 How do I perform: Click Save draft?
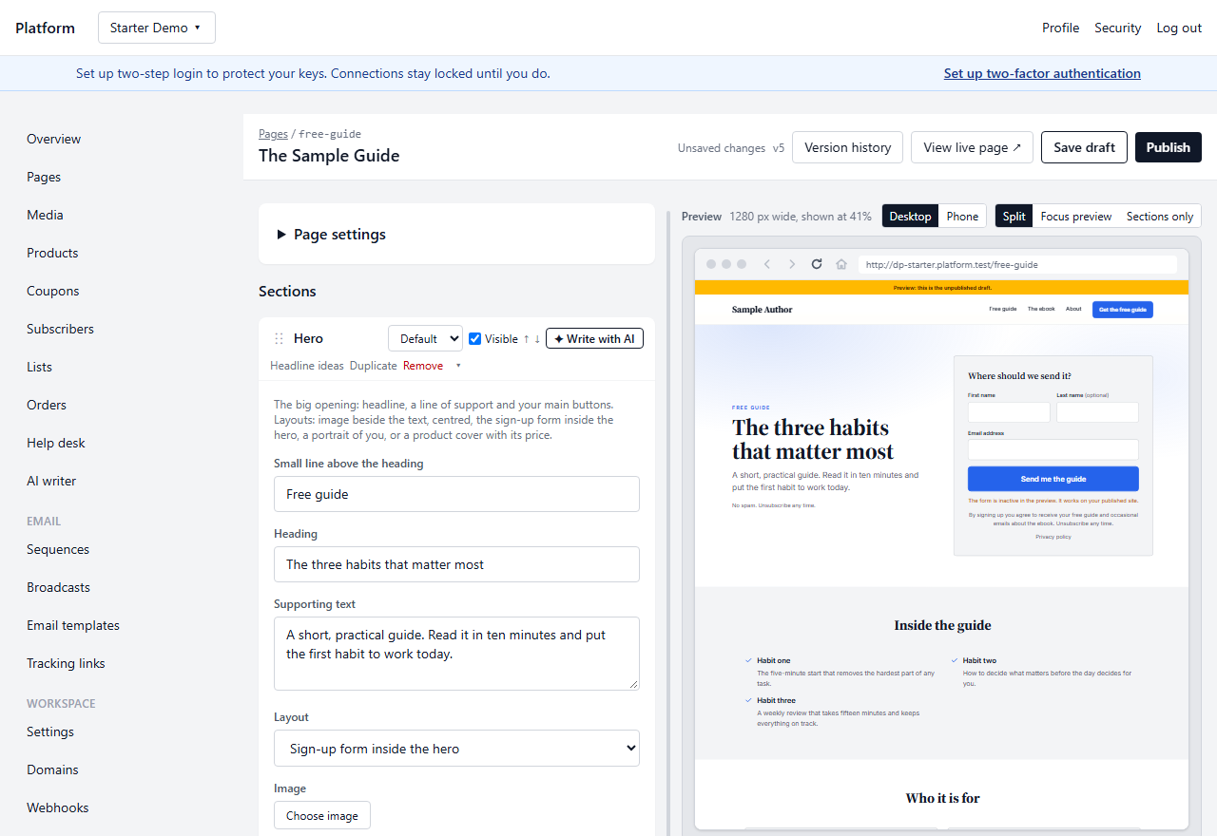point(1085,147)
